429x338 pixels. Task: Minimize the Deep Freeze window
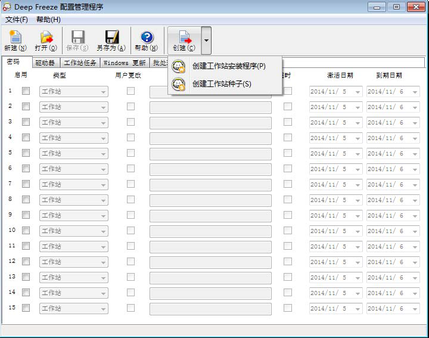377,7
